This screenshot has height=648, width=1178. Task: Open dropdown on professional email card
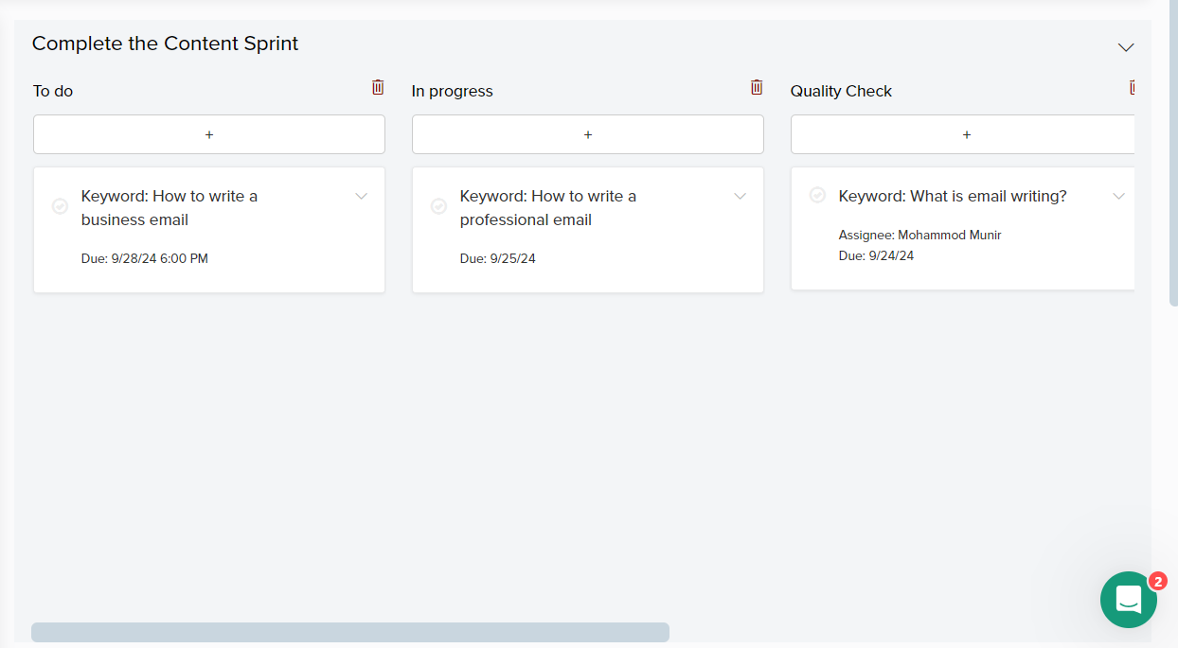click(740, 196)
